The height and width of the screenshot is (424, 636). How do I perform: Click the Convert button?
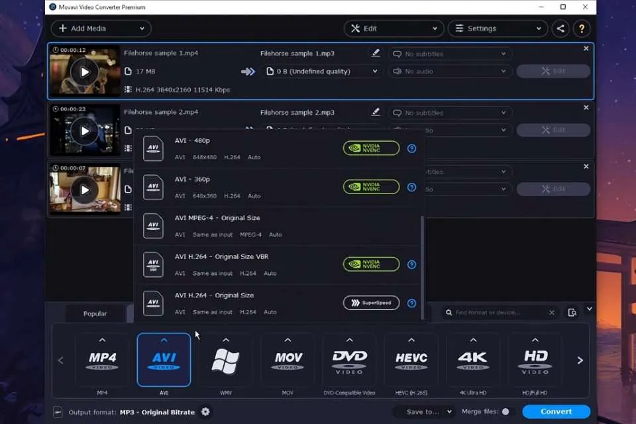click(556, 411)
